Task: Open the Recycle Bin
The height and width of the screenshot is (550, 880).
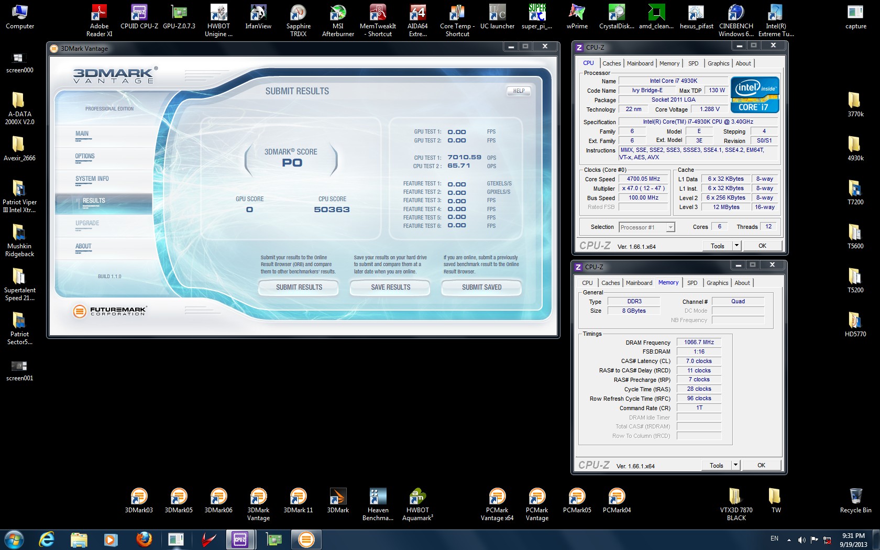Action: click(855, 501)
